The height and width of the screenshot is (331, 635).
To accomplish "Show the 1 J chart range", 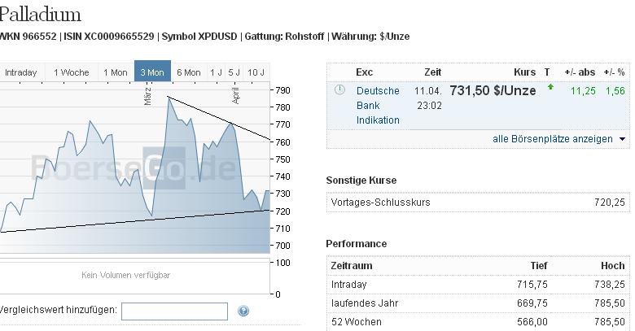I will click(216, 72).
